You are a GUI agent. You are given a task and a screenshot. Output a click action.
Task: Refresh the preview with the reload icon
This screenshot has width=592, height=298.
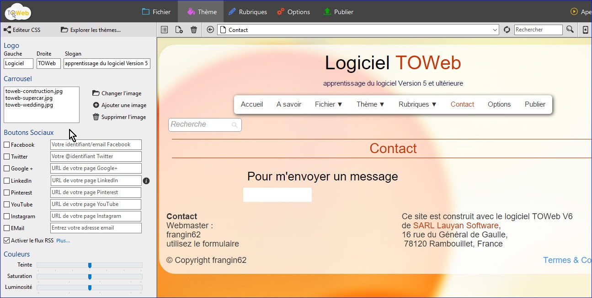[x=507, y=30]
